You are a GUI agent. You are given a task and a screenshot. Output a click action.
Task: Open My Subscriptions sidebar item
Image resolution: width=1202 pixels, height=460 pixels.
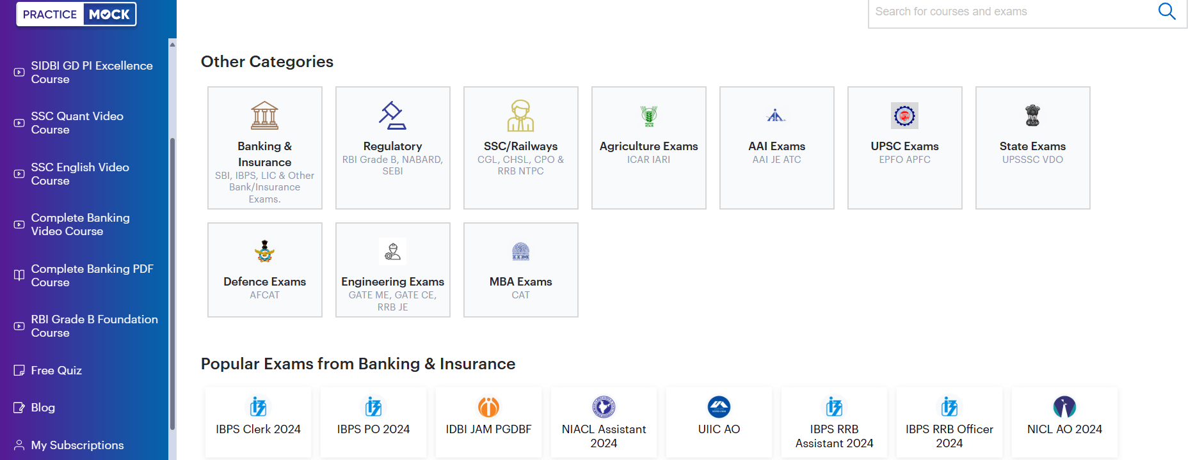coord(77,445)
